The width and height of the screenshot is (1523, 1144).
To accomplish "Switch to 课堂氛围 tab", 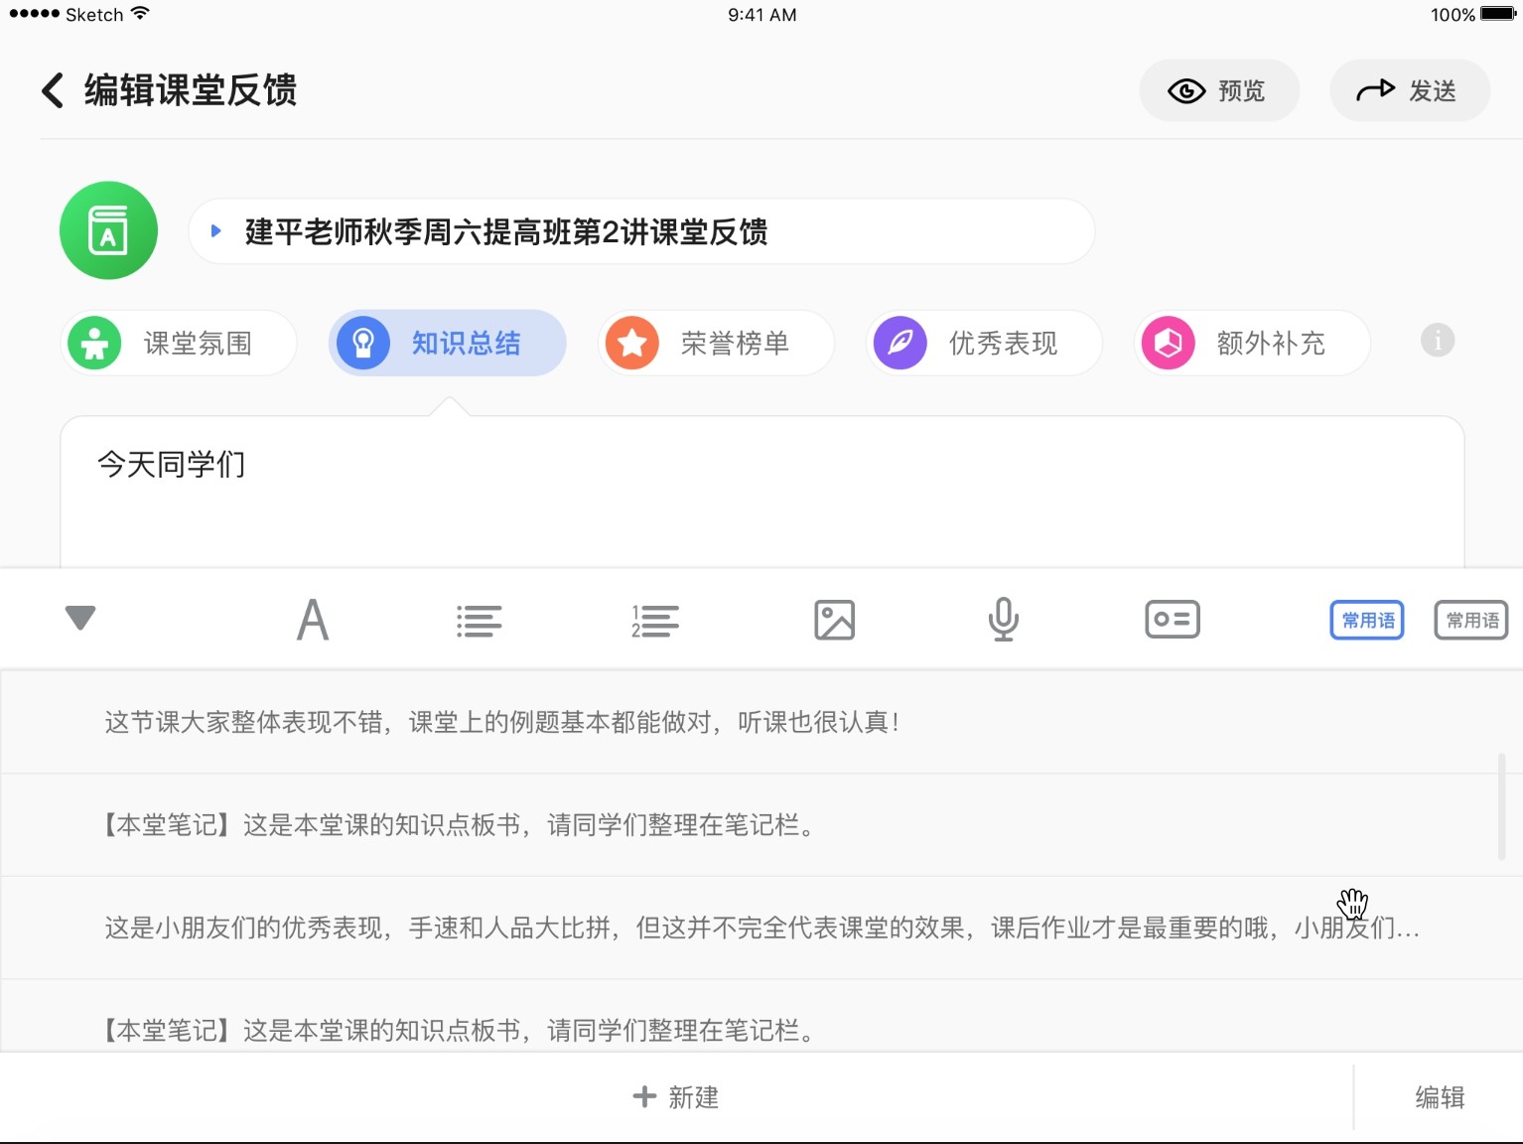I will pos(179,344).
